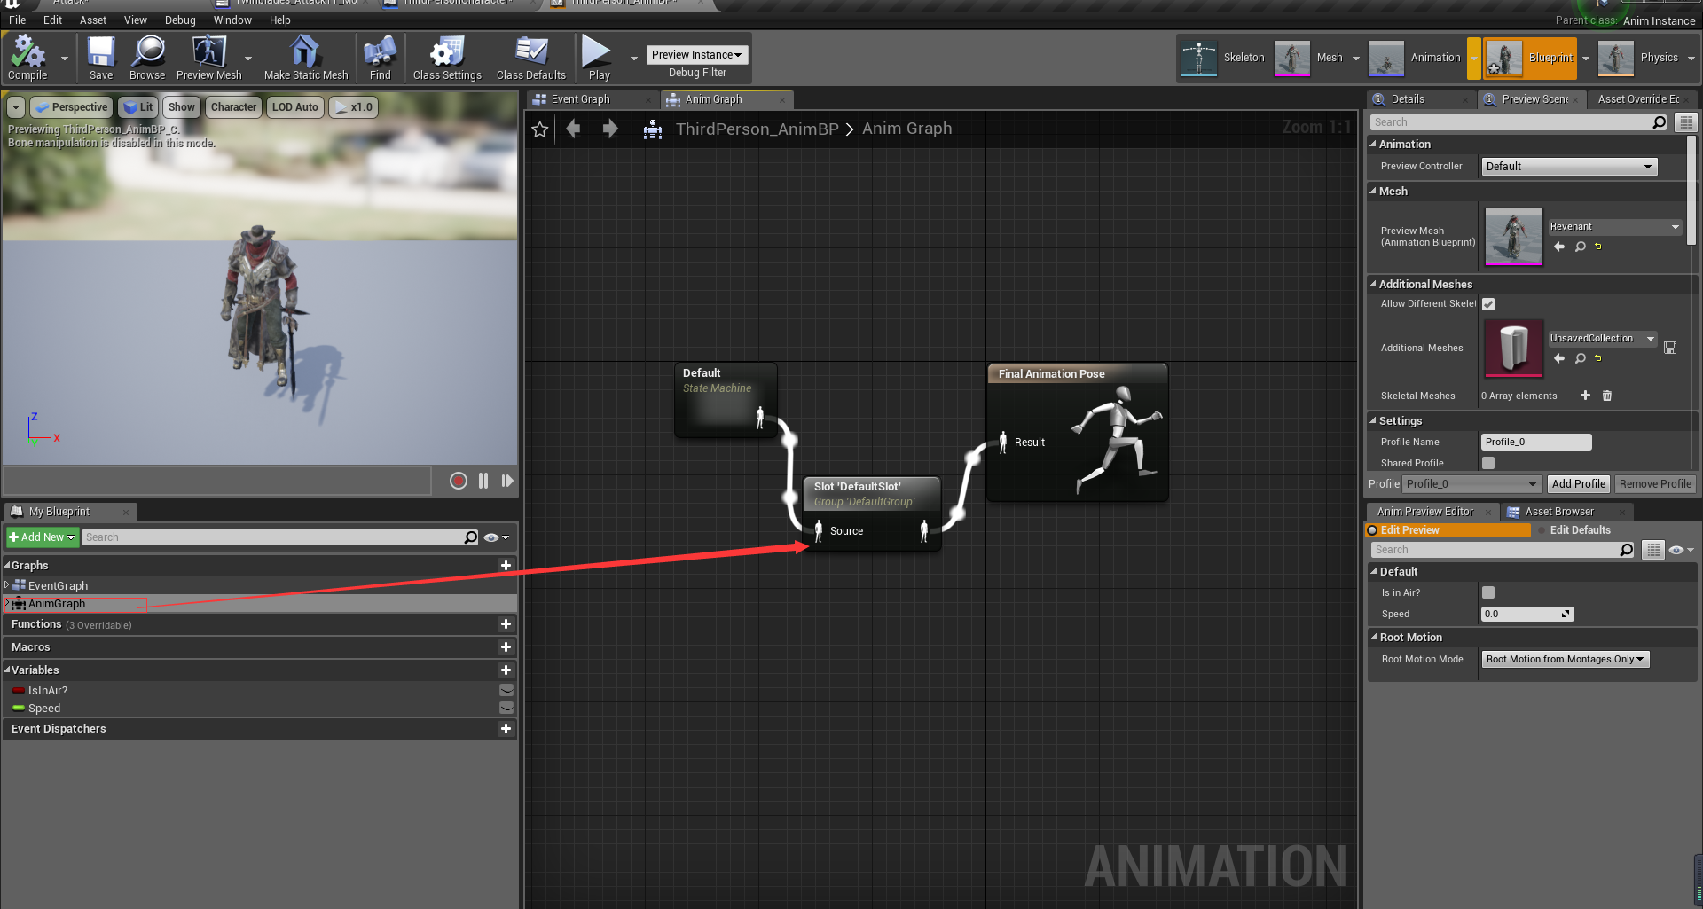Add a new macro with plus icon

coord(506,647)
